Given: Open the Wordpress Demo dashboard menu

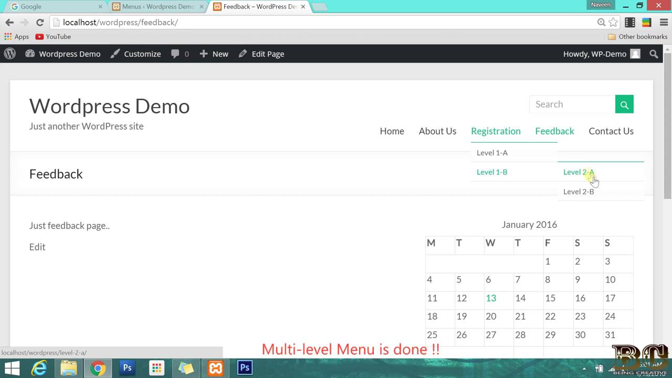Looking at the screenshot, I should tap(63, 54).
